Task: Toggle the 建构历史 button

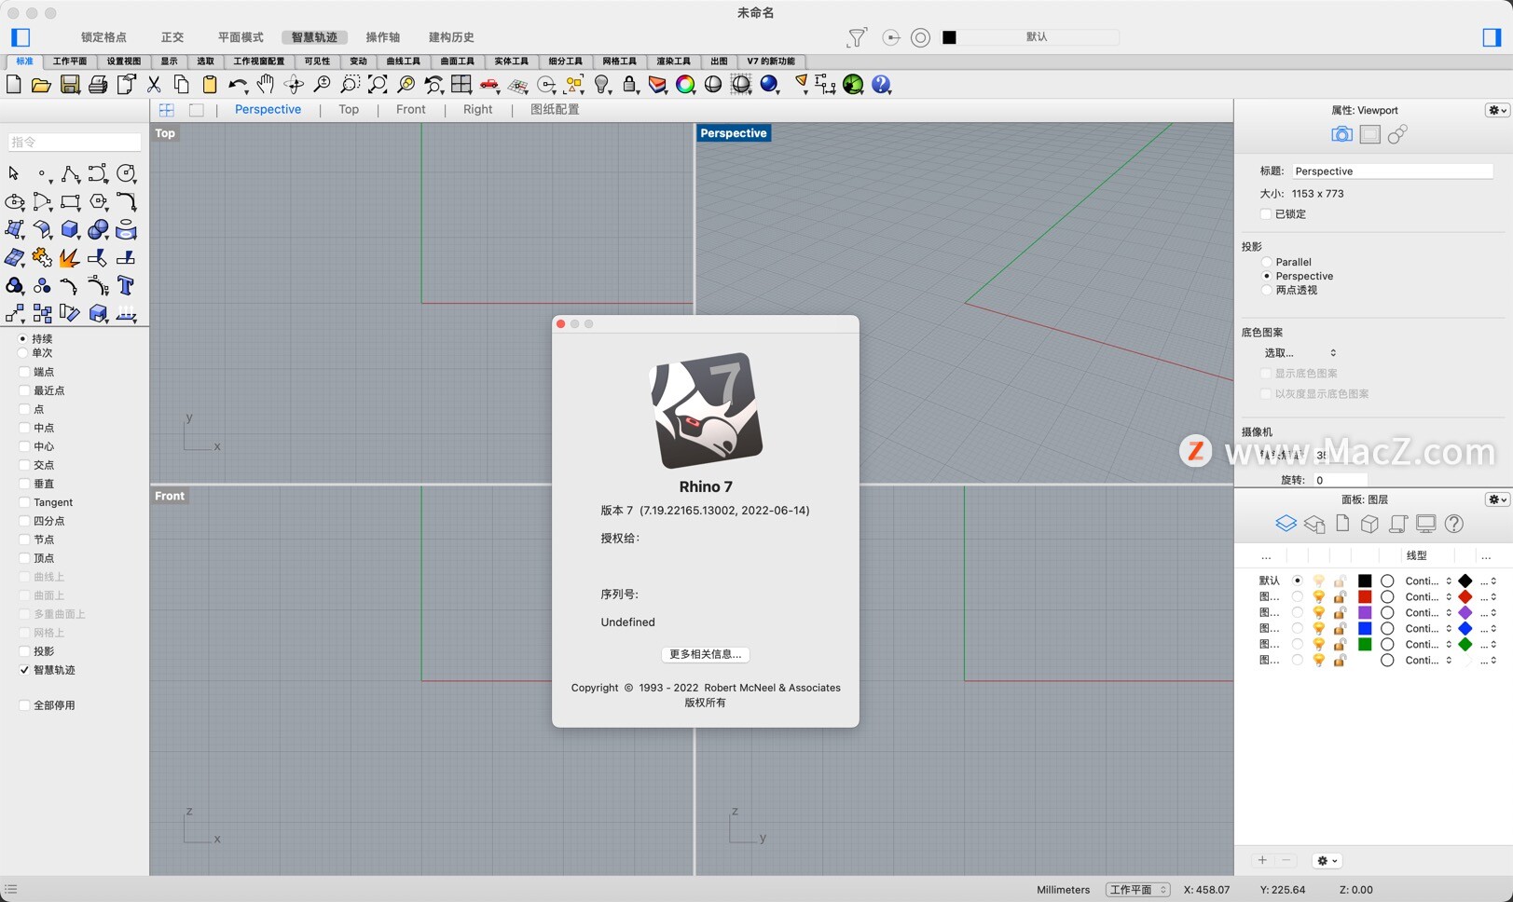Action: pyautogui.click(x=451, y=37)
